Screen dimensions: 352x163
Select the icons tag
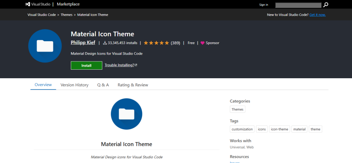[262, 129]
